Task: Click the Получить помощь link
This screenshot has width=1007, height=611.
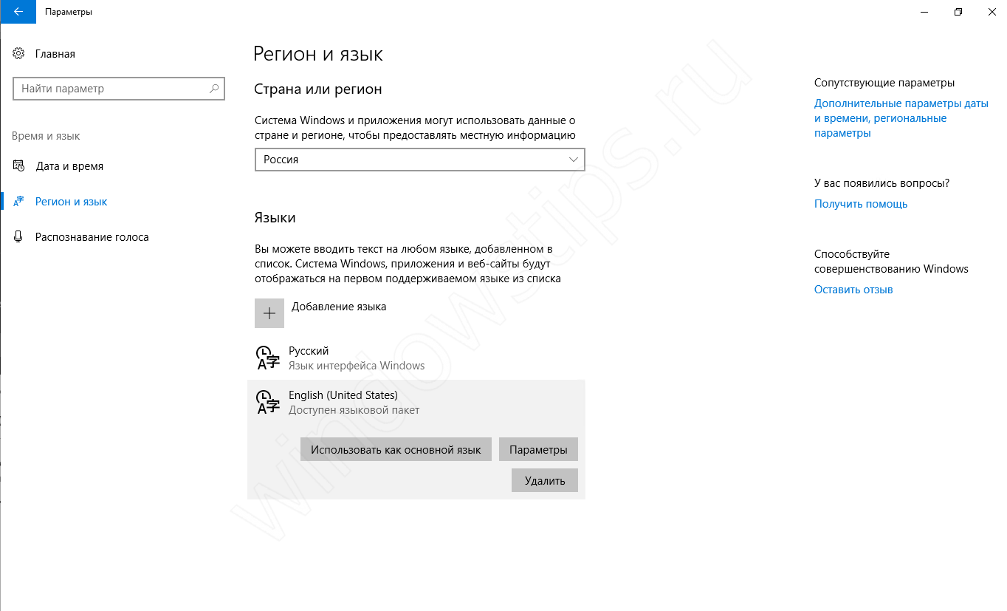Action: pos(861,204)
